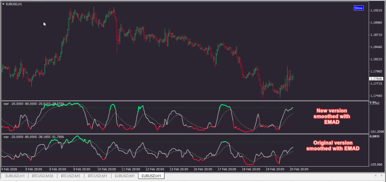The image size is (386, 182).
Task: Click the 1.18960 price level on the scale
Action: (376, 23)
